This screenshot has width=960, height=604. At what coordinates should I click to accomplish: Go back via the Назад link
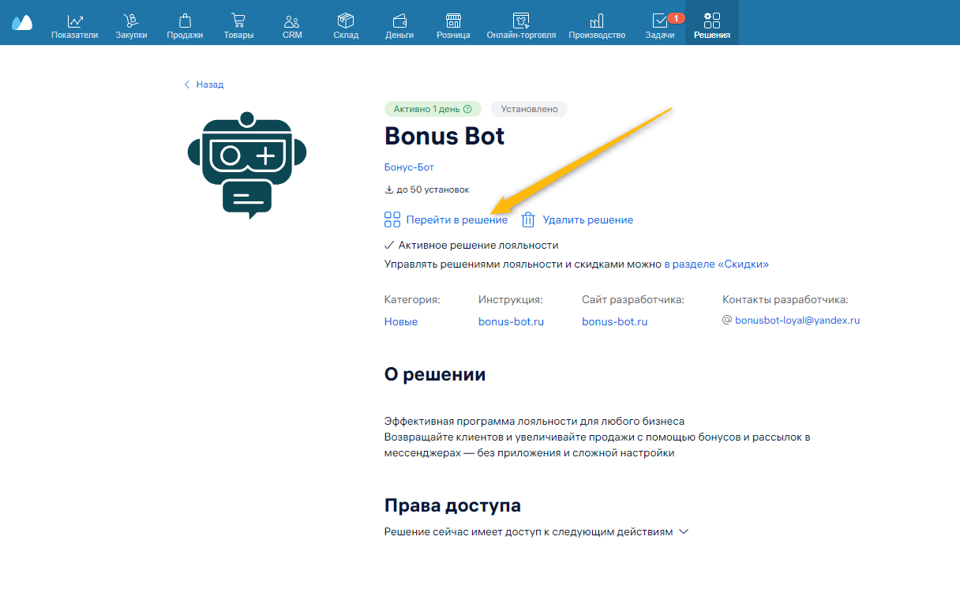[210, 84]
